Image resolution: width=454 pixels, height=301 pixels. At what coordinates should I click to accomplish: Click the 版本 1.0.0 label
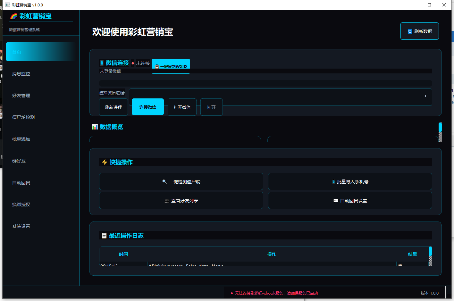[x=430, y=293]
